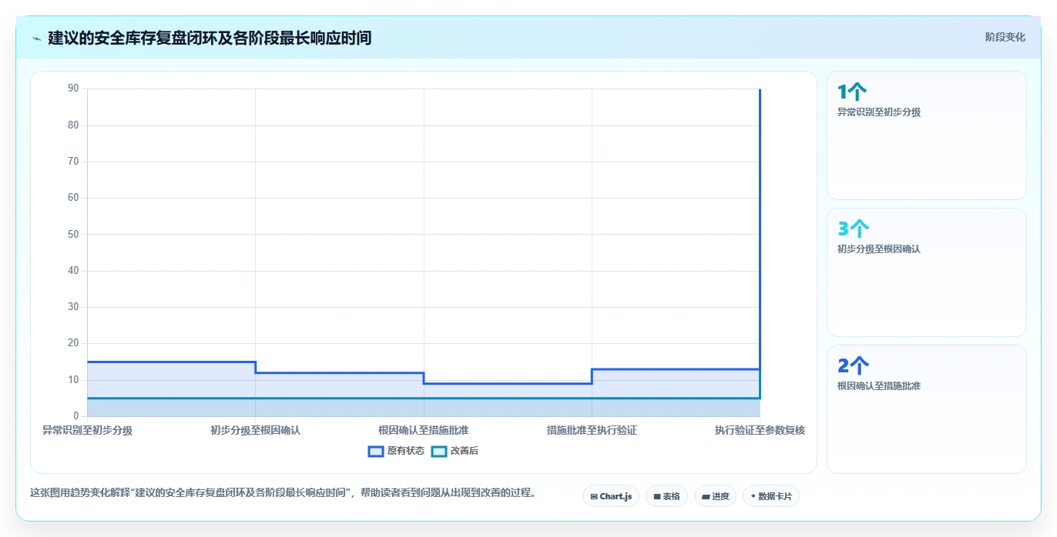
Task: Select the 进度 tag chip
Action: tap(715, 496)
